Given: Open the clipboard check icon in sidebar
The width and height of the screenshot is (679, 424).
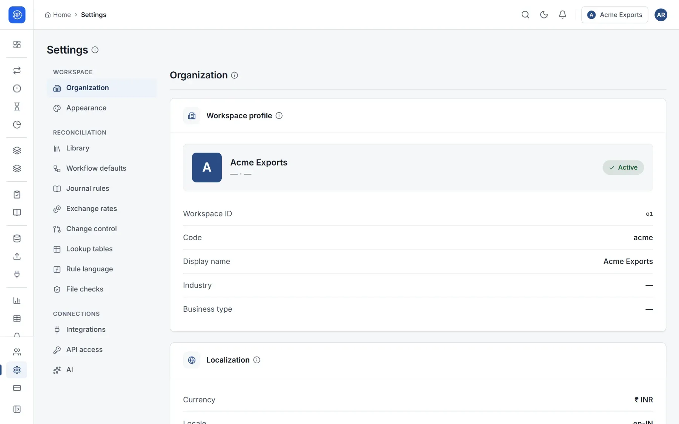Looking at the screenshot, I should coord(17,194).
